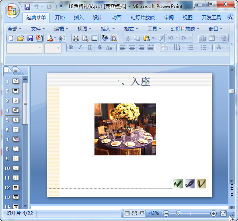Screen dimensions: 238x221
Task: Send as email attachment icon
Action: pos(62,38)
